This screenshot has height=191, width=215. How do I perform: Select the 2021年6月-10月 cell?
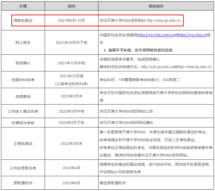point(71,20)
